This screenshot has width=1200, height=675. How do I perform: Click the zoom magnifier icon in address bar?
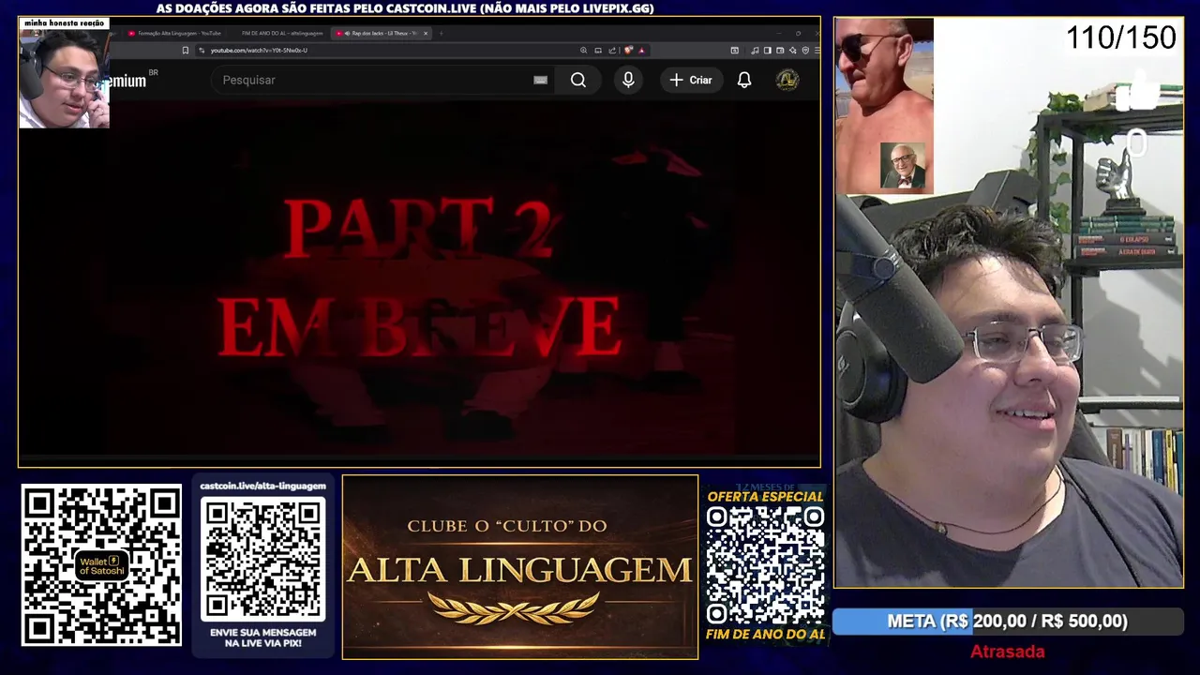[583, 50]
